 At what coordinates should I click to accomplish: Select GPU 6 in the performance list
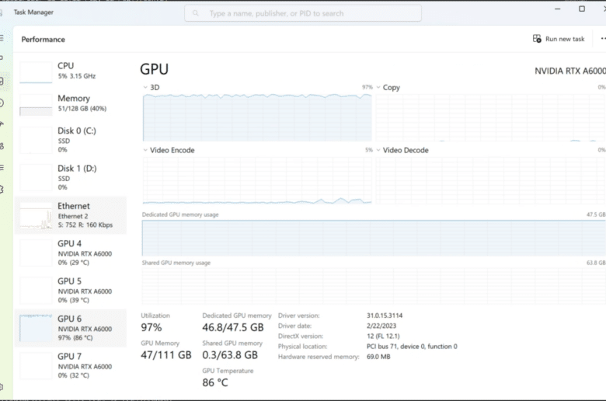pyautogui.click(x=71, y=328)
